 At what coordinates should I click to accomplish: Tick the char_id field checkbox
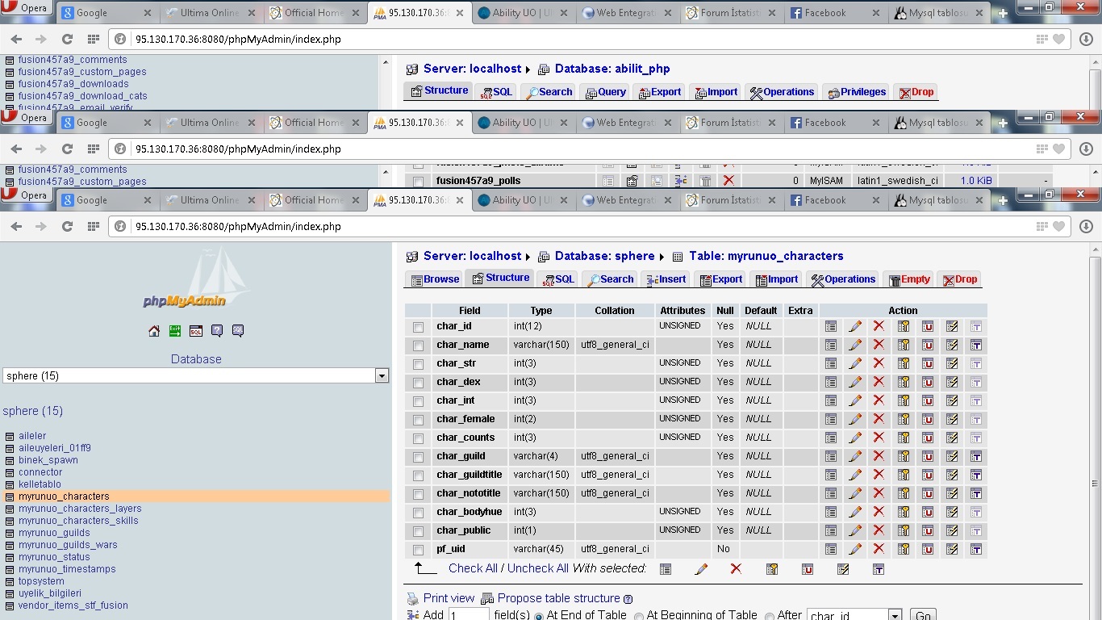point(418,327)
